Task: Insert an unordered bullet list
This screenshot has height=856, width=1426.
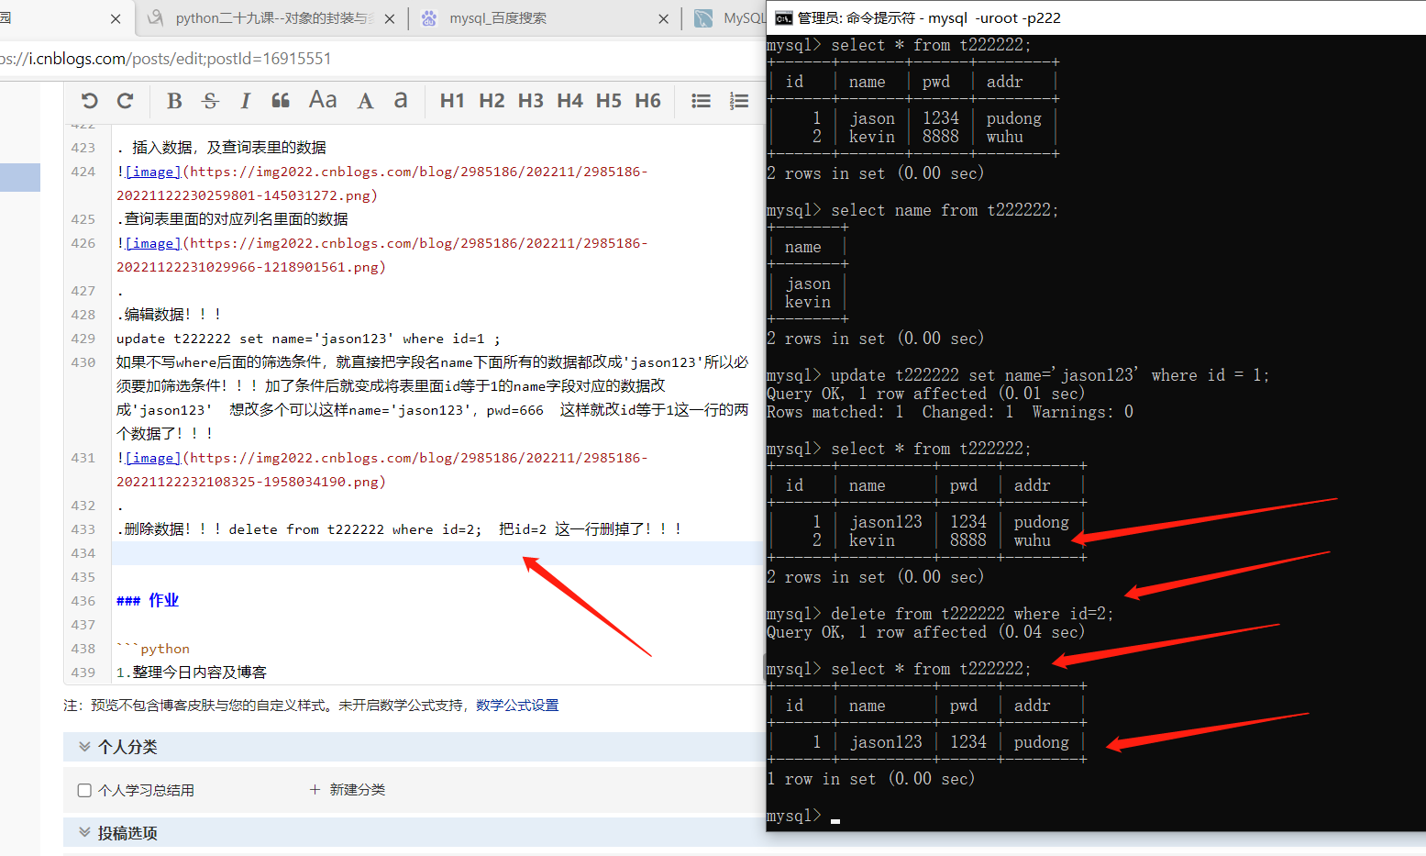Action: tap(702, 101)
